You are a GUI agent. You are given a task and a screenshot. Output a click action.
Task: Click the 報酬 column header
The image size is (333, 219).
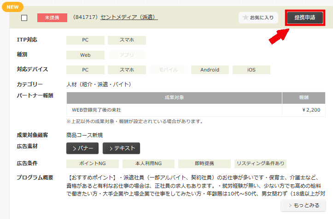(x=304, y=98)
